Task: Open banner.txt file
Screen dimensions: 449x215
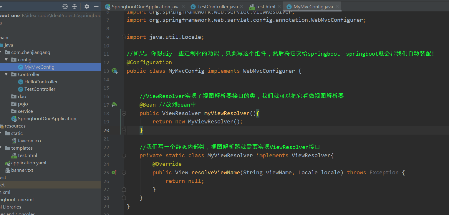Action: tap(22, 170)
